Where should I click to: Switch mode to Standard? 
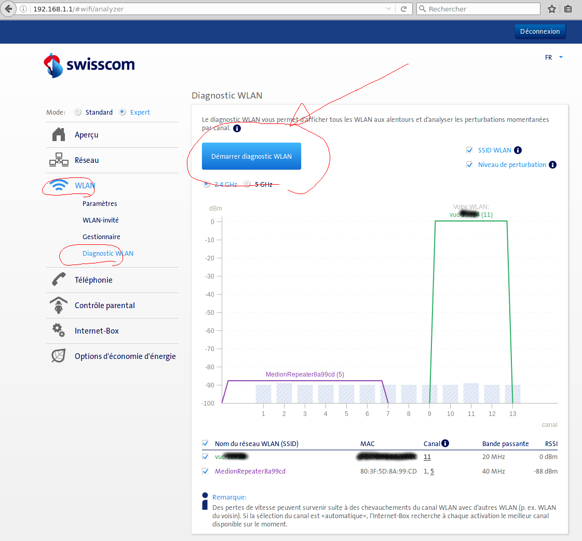pos(78,112)
